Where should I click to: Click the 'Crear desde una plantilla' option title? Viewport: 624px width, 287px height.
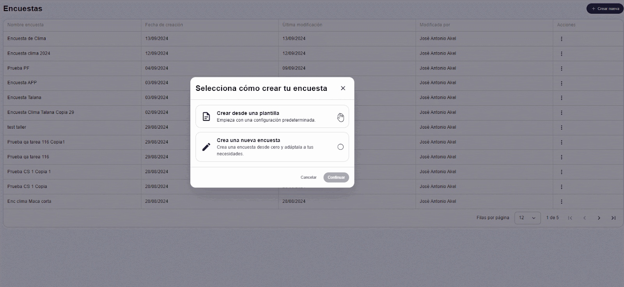(x=248, y=113)
